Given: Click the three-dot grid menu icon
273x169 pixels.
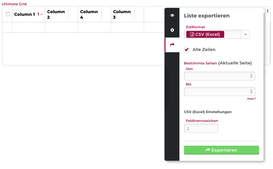Looking at the screenshot, I should coord(268,11).
